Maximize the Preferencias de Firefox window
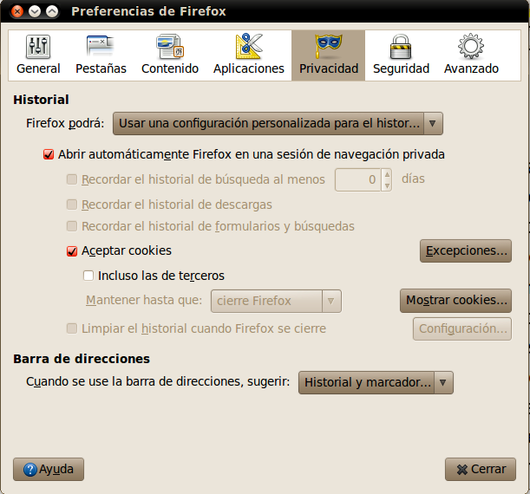This screenshot has width=530, height=494. tap(52, 11)
